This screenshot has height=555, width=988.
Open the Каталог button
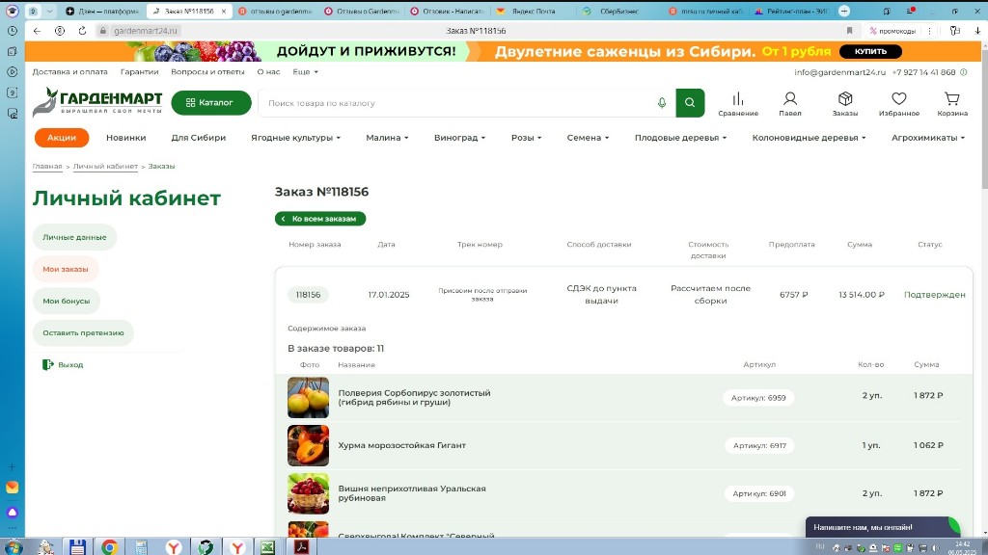click(x=211, y=102)
